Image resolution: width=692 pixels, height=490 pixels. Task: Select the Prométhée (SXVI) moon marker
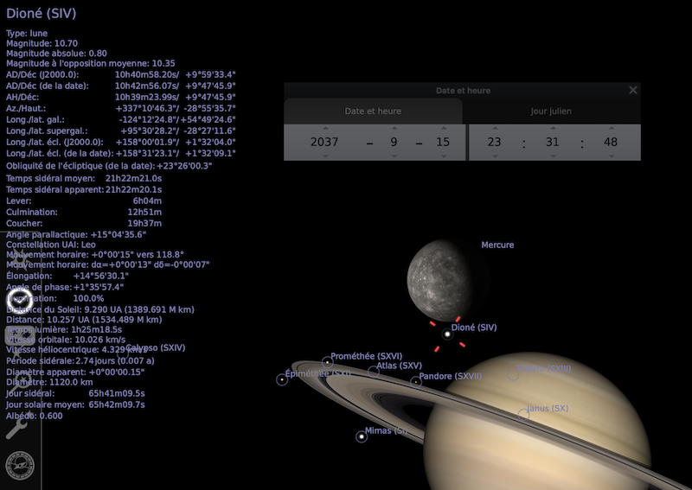pyautogui.click(x=327, y=362)
